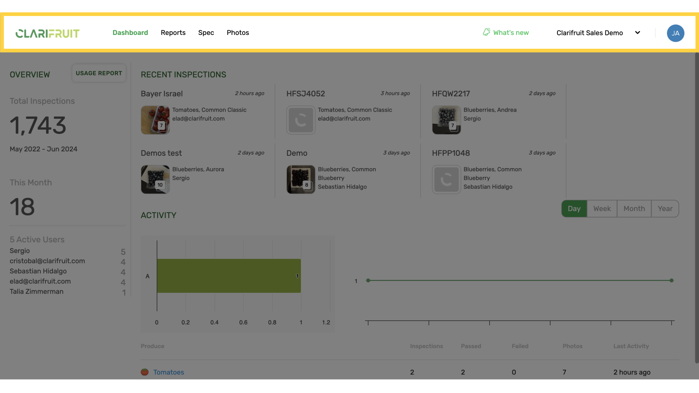The height and width of the screenshot is (393, 699).
Task: Open Demos test blueberries thumbnail
Action: click(155, 179)
